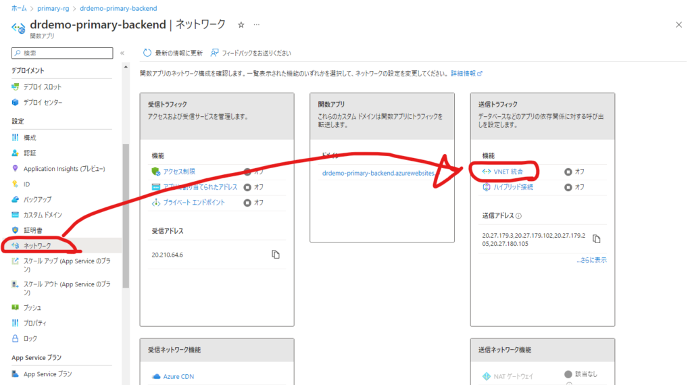Viewport: 692px width, 385px height.
Task: Click the sidebar scrollbar thumb
Action: pyautogui.click(x=126, y=215)
